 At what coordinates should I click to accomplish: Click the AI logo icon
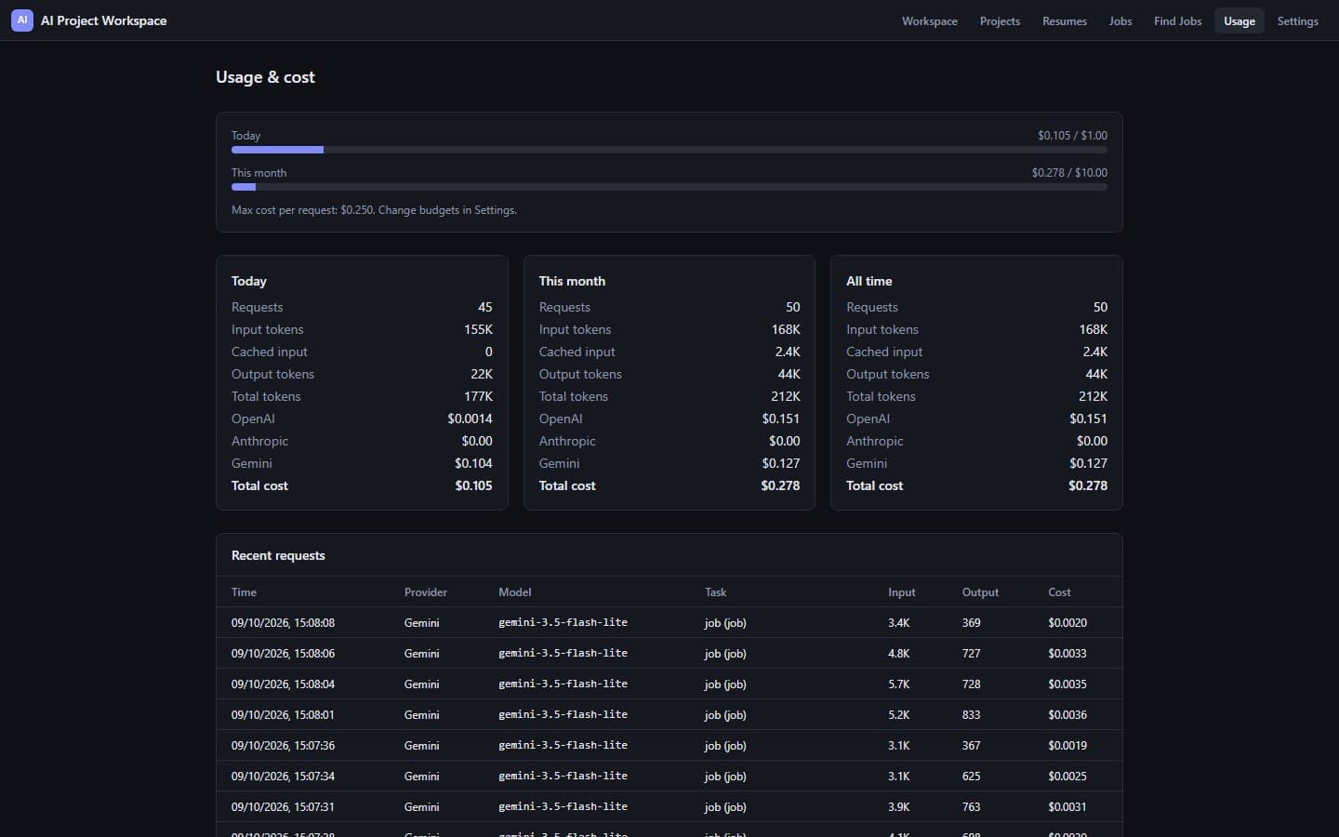(x=22, y=20)
